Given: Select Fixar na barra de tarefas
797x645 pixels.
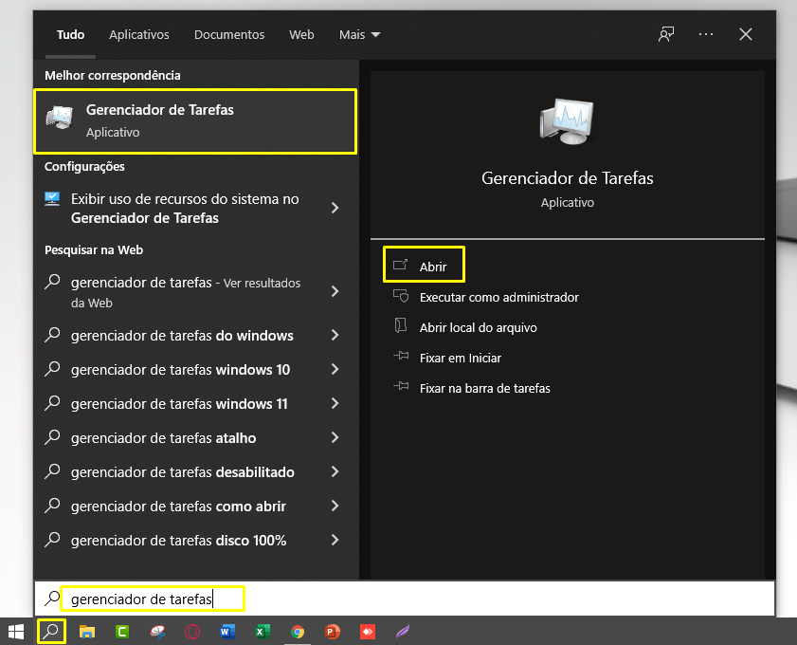Looking at the screenshot, I should click(x=484, y=388).
